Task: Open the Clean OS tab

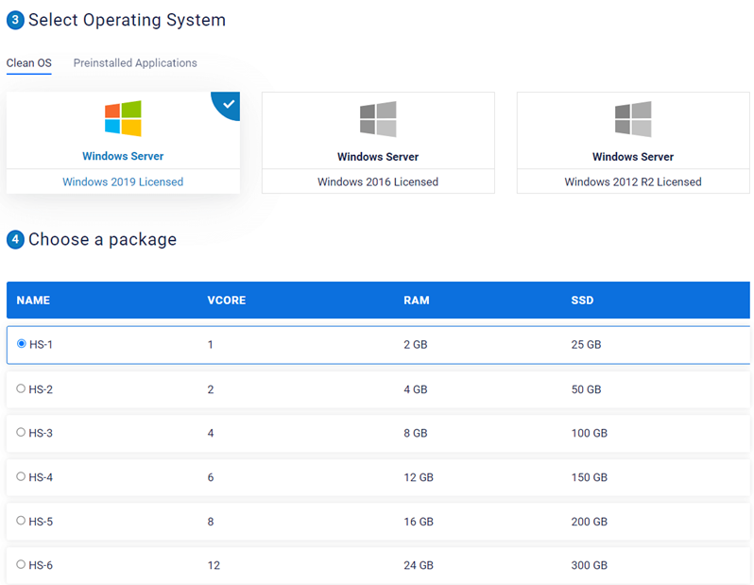Action: click(x=29, y=63)
